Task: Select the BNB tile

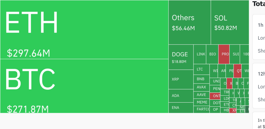Action: pos(201,79)
